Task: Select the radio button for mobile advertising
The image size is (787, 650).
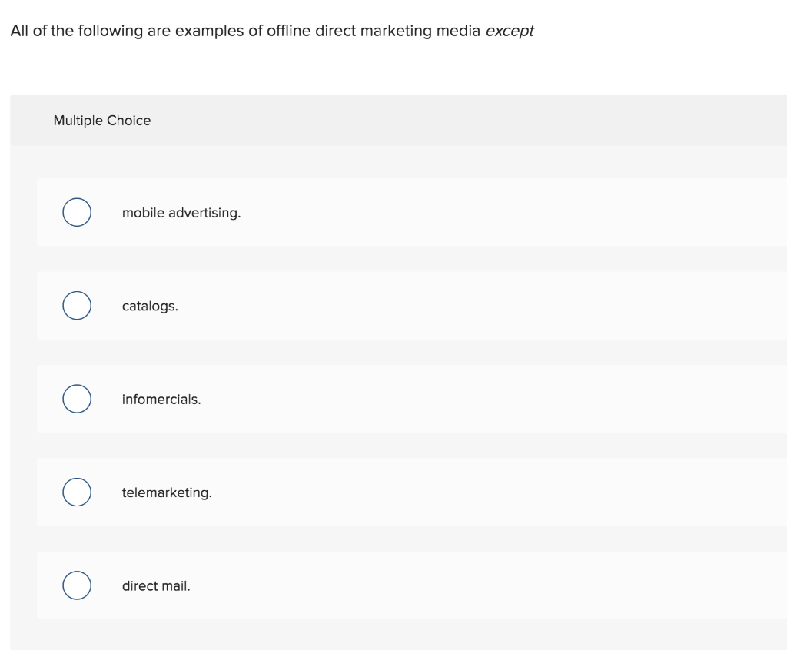Action: pyautogui.click(x=76, y=212)
